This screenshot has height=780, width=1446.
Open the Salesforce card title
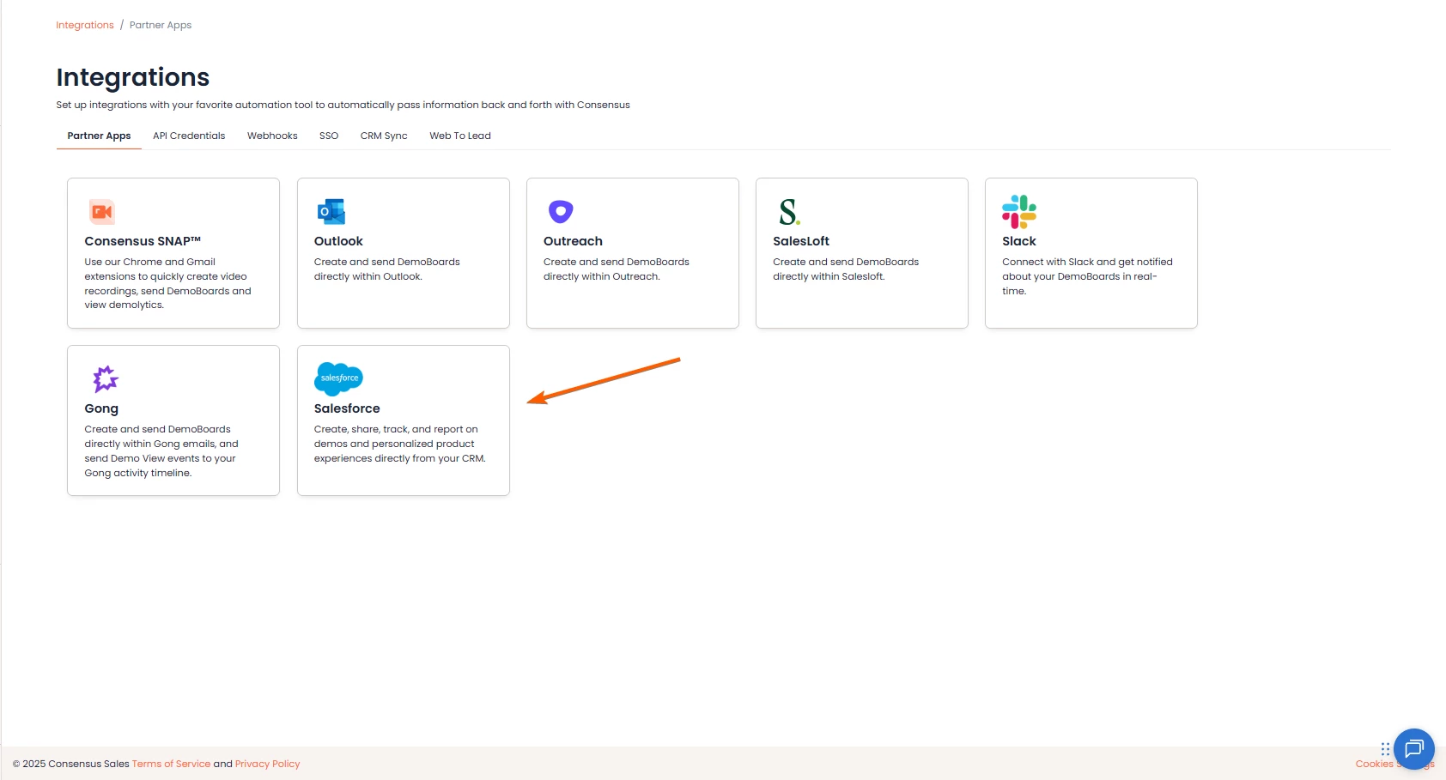[x=347, y=408]
